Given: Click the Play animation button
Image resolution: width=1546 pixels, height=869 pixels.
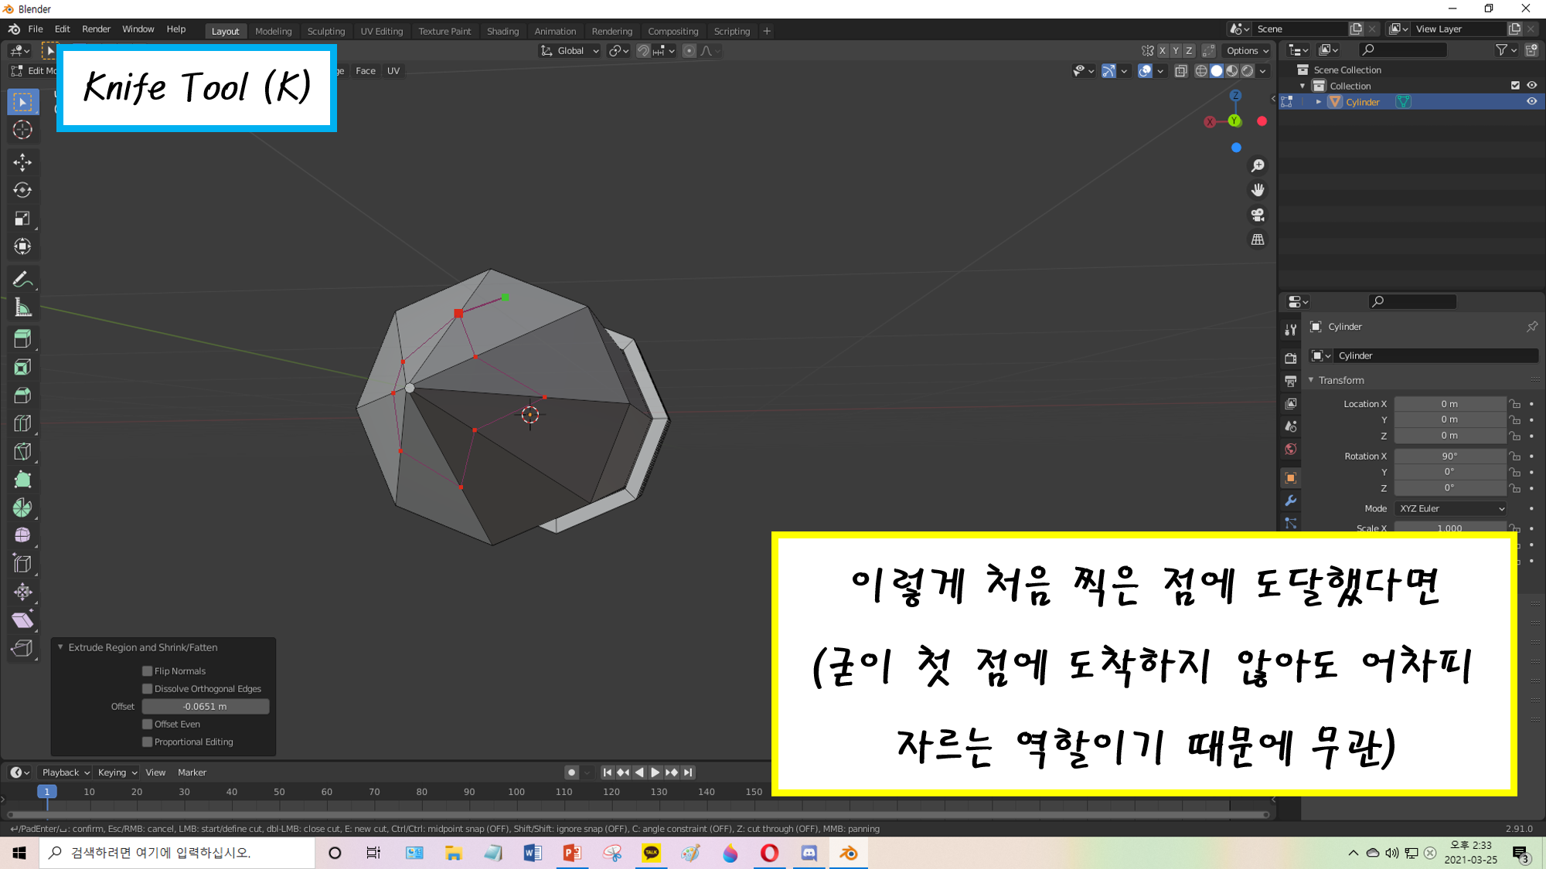Looking at the screenshot, I should coord(656,772).
